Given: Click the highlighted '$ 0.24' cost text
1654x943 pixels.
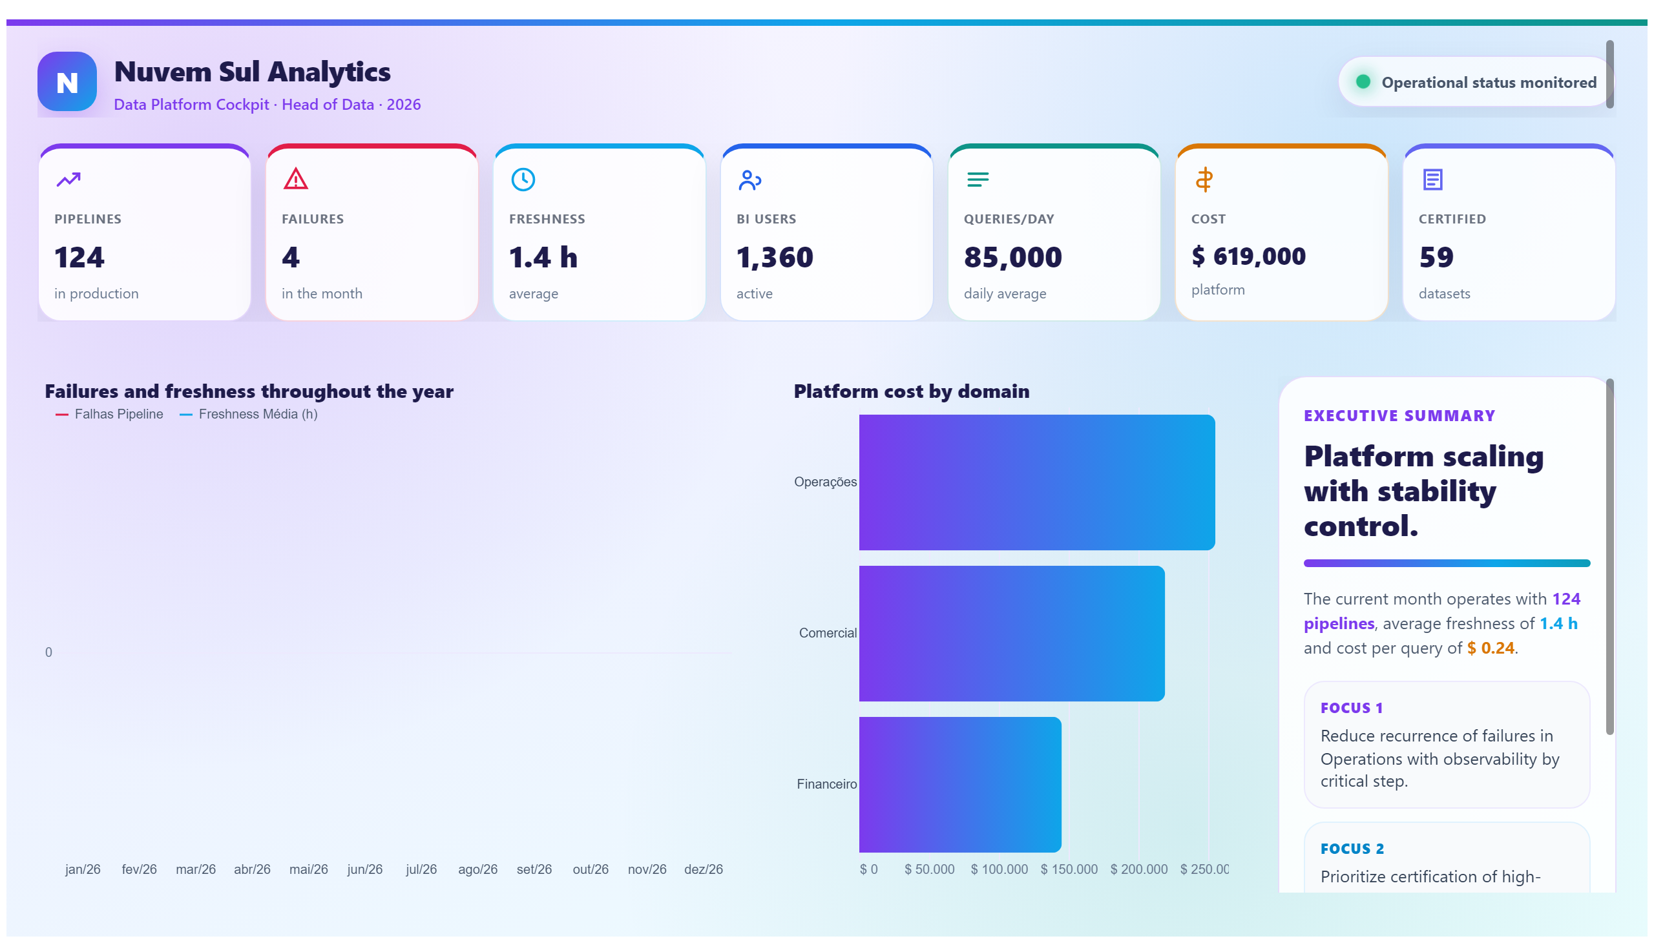Looking at the screenshot, I should point(1490,648).
